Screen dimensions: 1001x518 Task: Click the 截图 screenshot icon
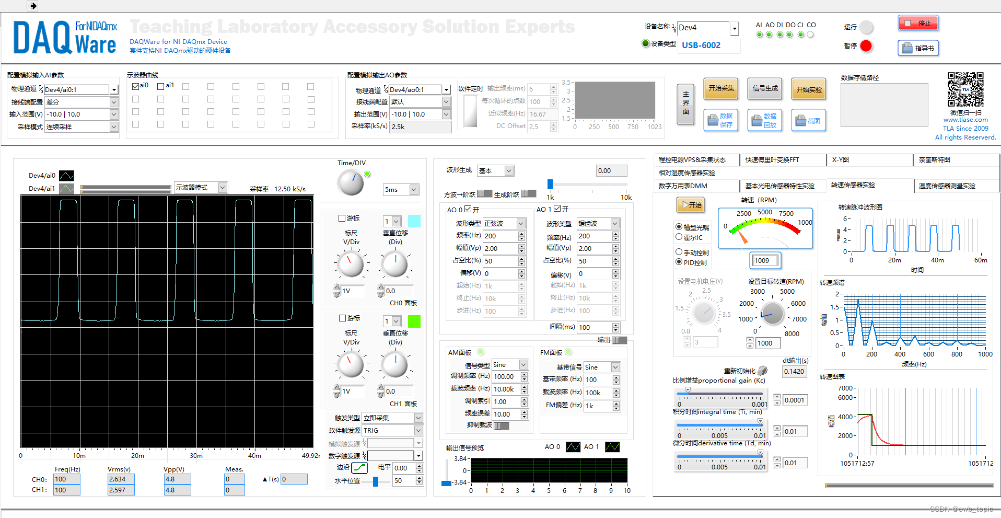point(808,120)
